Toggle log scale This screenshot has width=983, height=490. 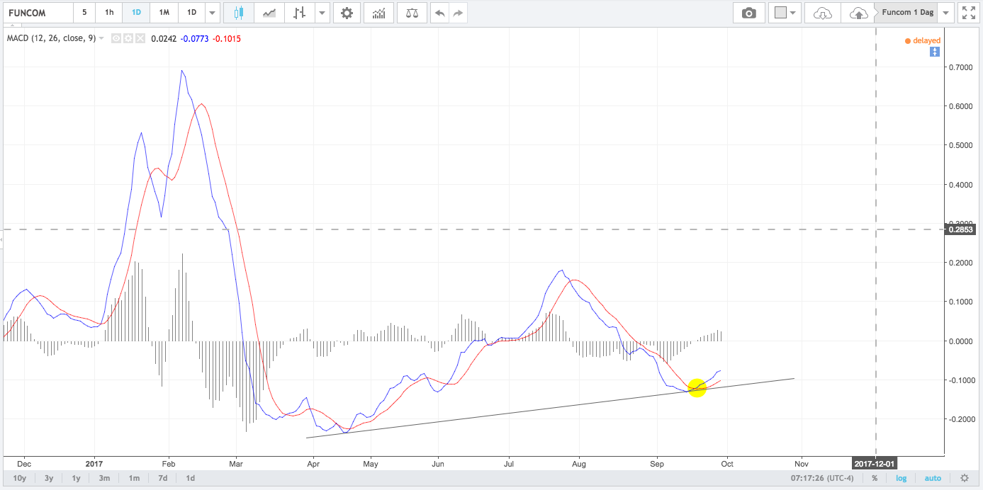coord(901,478)
